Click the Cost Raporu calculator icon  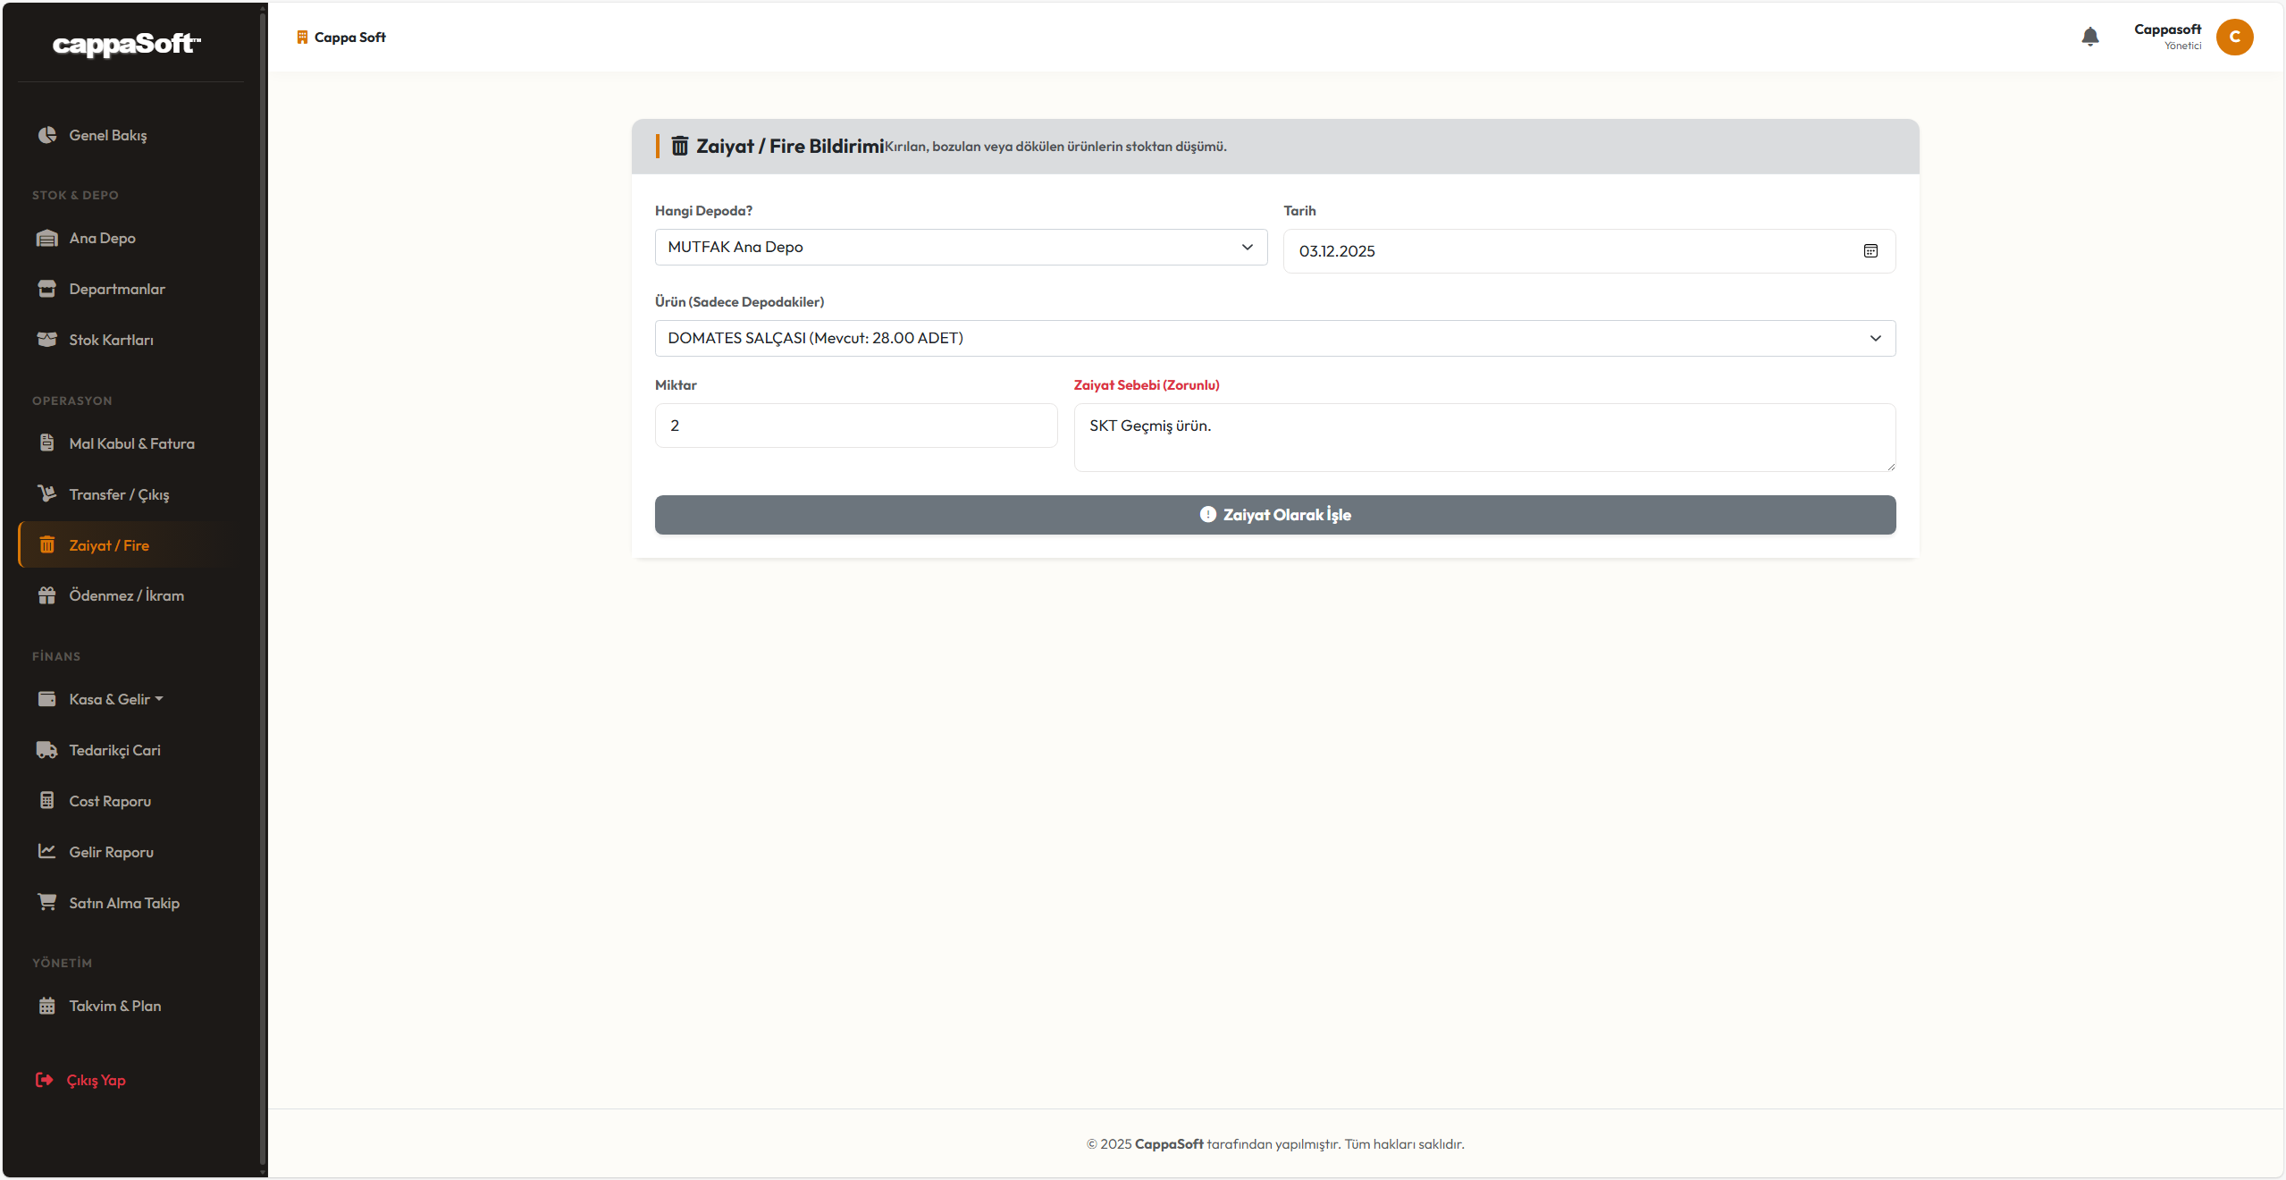point(47,801)
